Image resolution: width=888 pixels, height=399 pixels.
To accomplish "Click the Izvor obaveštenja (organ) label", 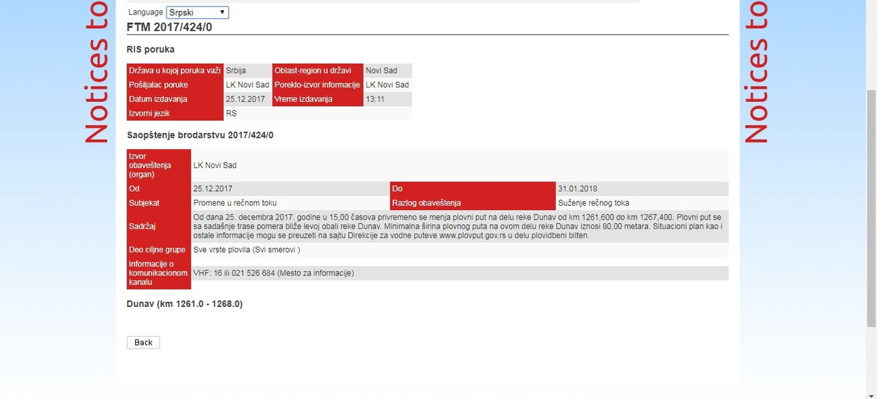I will 159,166.
